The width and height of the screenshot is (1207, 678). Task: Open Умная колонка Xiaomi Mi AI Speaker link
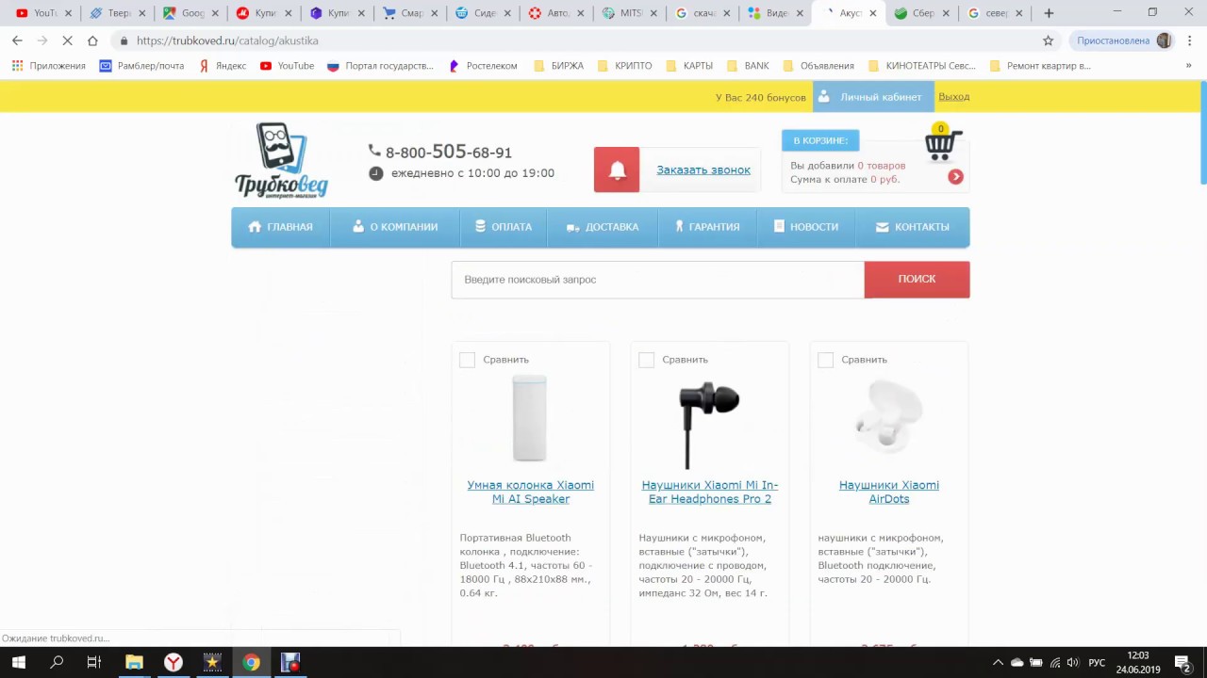tap(530, 492)
